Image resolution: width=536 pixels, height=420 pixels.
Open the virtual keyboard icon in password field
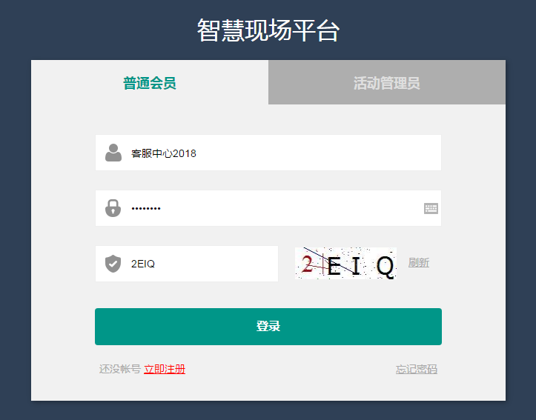(431, 208)
